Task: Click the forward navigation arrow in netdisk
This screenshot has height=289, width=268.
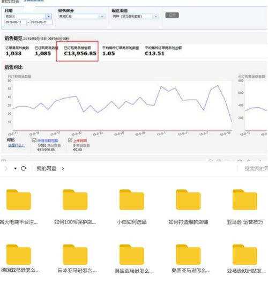Action: pos(6,168)
